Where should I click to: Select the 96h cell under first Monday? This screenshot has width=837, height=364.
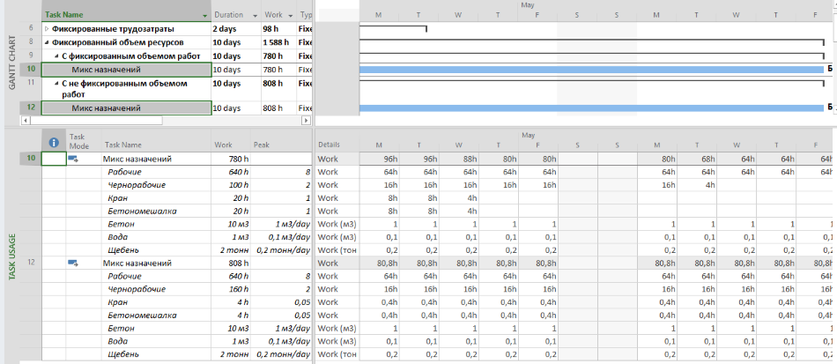[x=379, y=159]
